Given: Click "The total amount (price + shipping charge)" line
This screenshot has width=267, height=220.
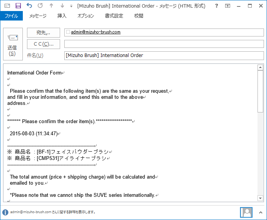Looking at the screenshot, I should point(83,177).
